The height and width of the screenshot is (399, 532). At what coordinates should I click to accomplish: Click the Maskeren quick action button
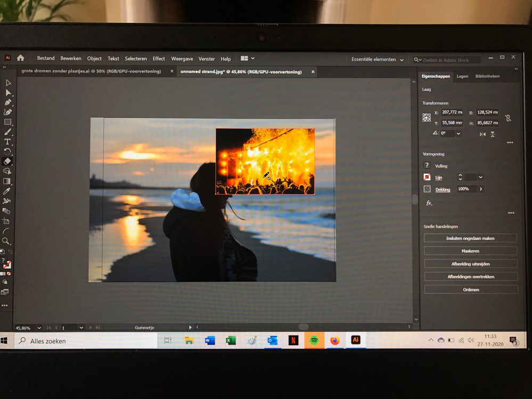(x=470, y=250)
